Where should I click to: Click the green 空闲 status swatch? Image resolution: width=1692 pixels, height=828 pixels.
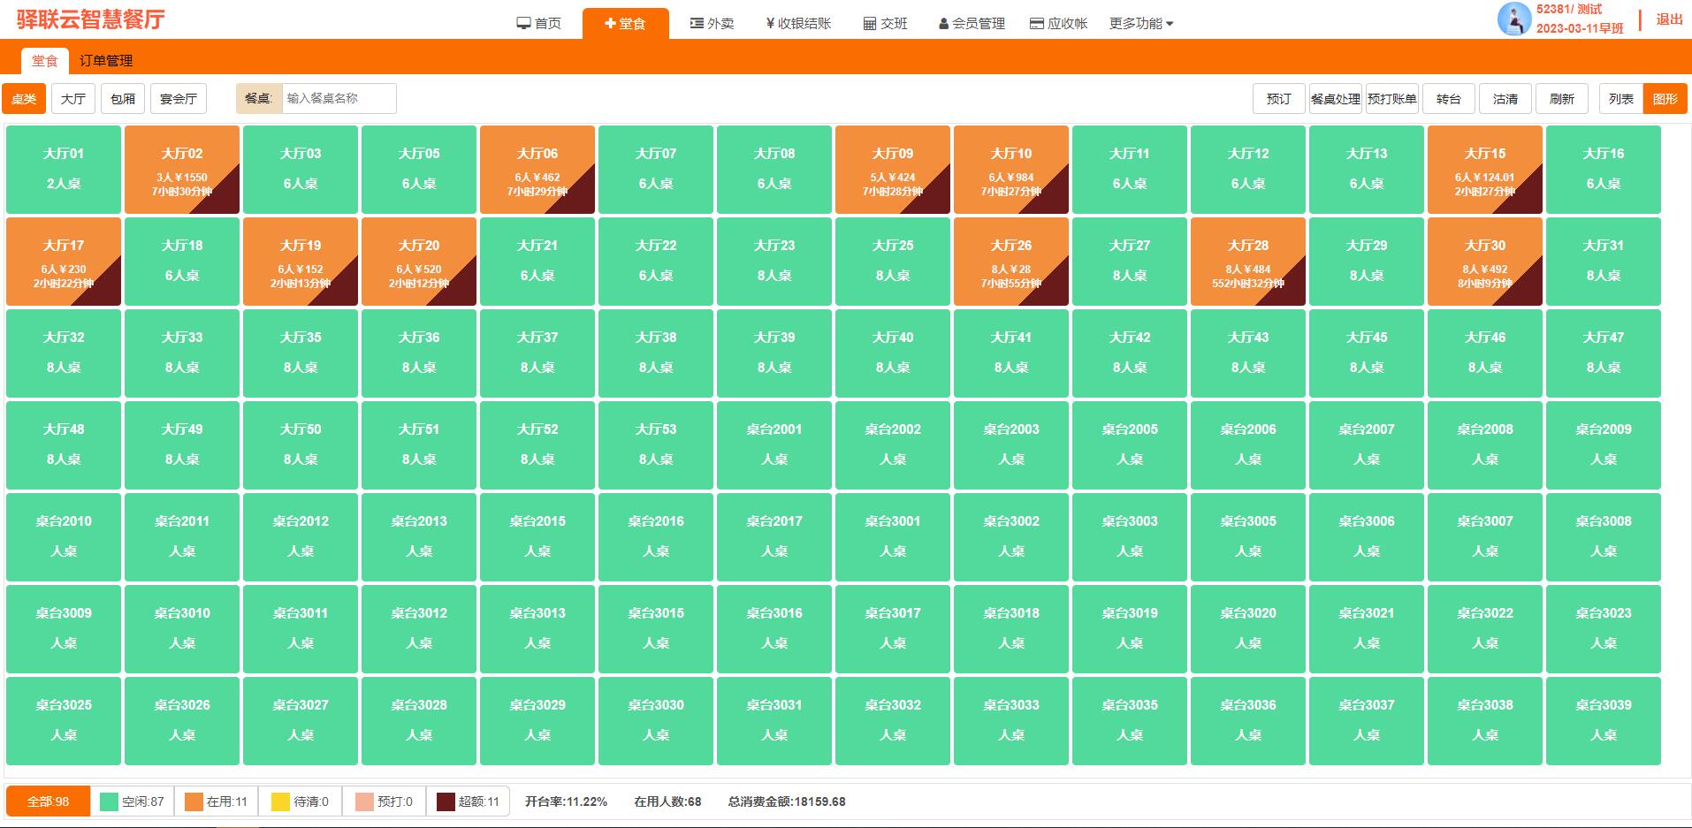(x=109, y=801)
